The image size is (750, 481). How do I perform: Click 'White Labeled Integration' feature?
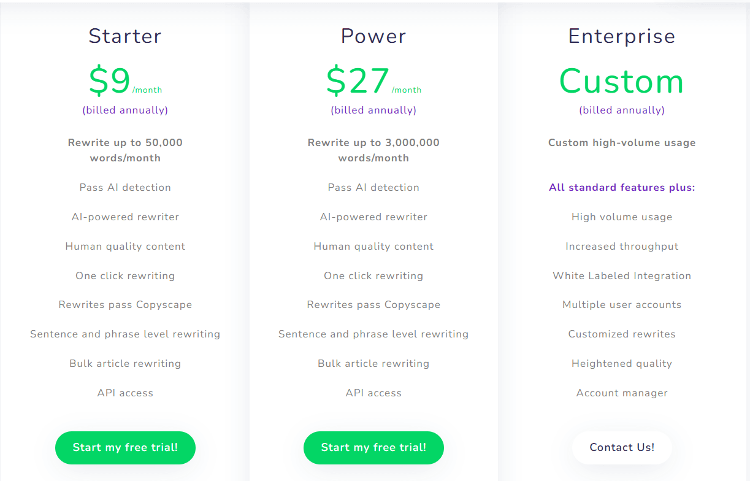coord(622,275)
